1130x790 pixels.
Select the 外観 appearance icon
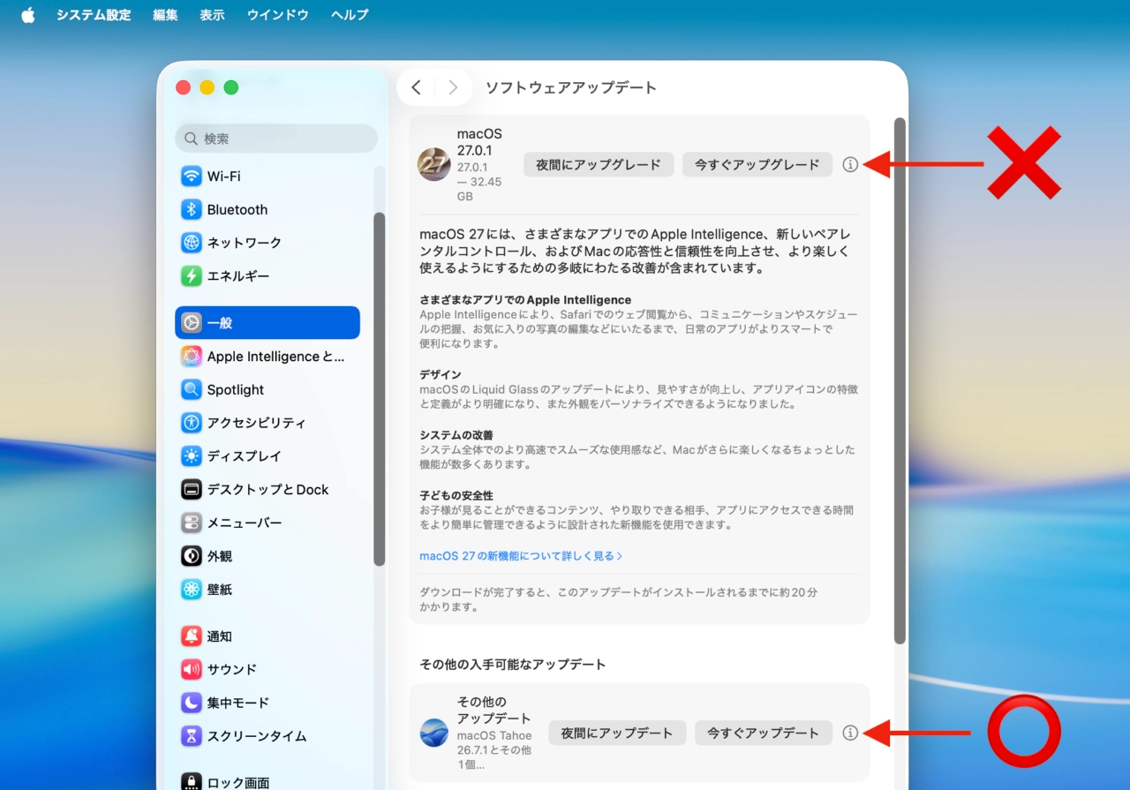click(x=192, y=556)
